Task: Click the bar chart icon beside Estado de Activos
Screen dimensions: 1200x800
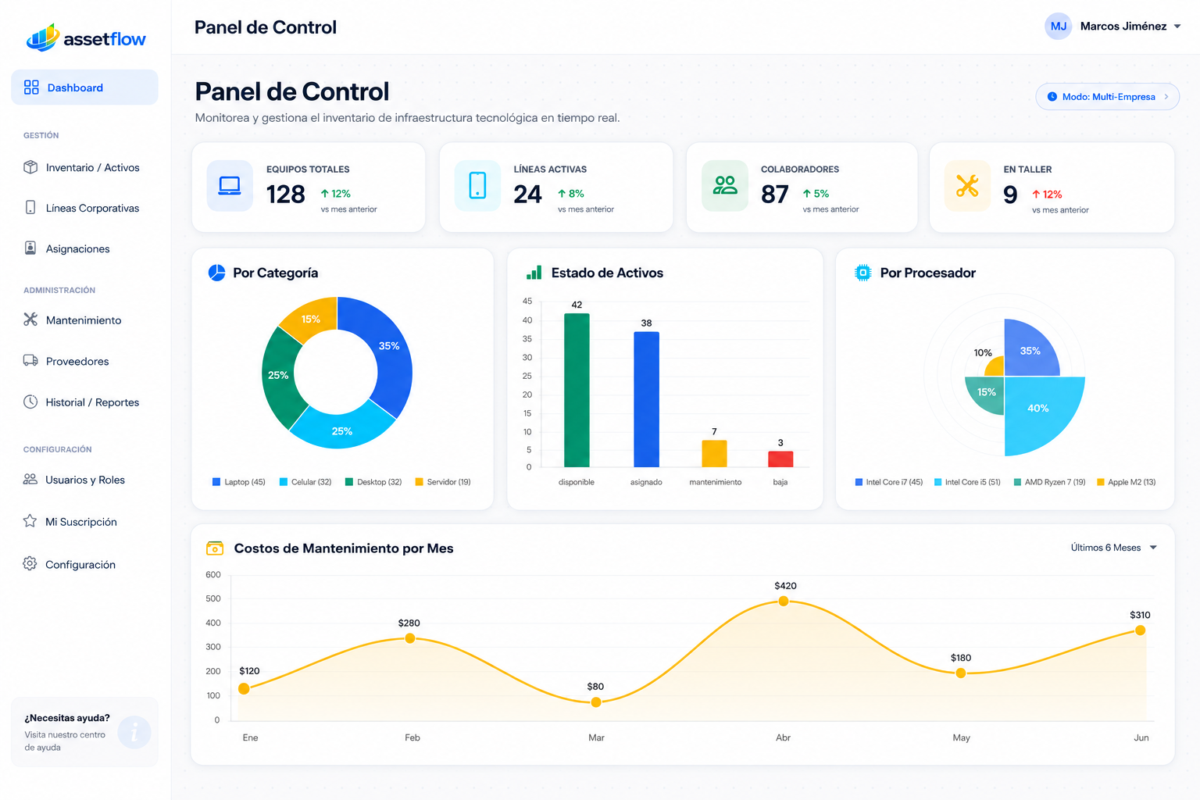Action: tap(534, 273)
